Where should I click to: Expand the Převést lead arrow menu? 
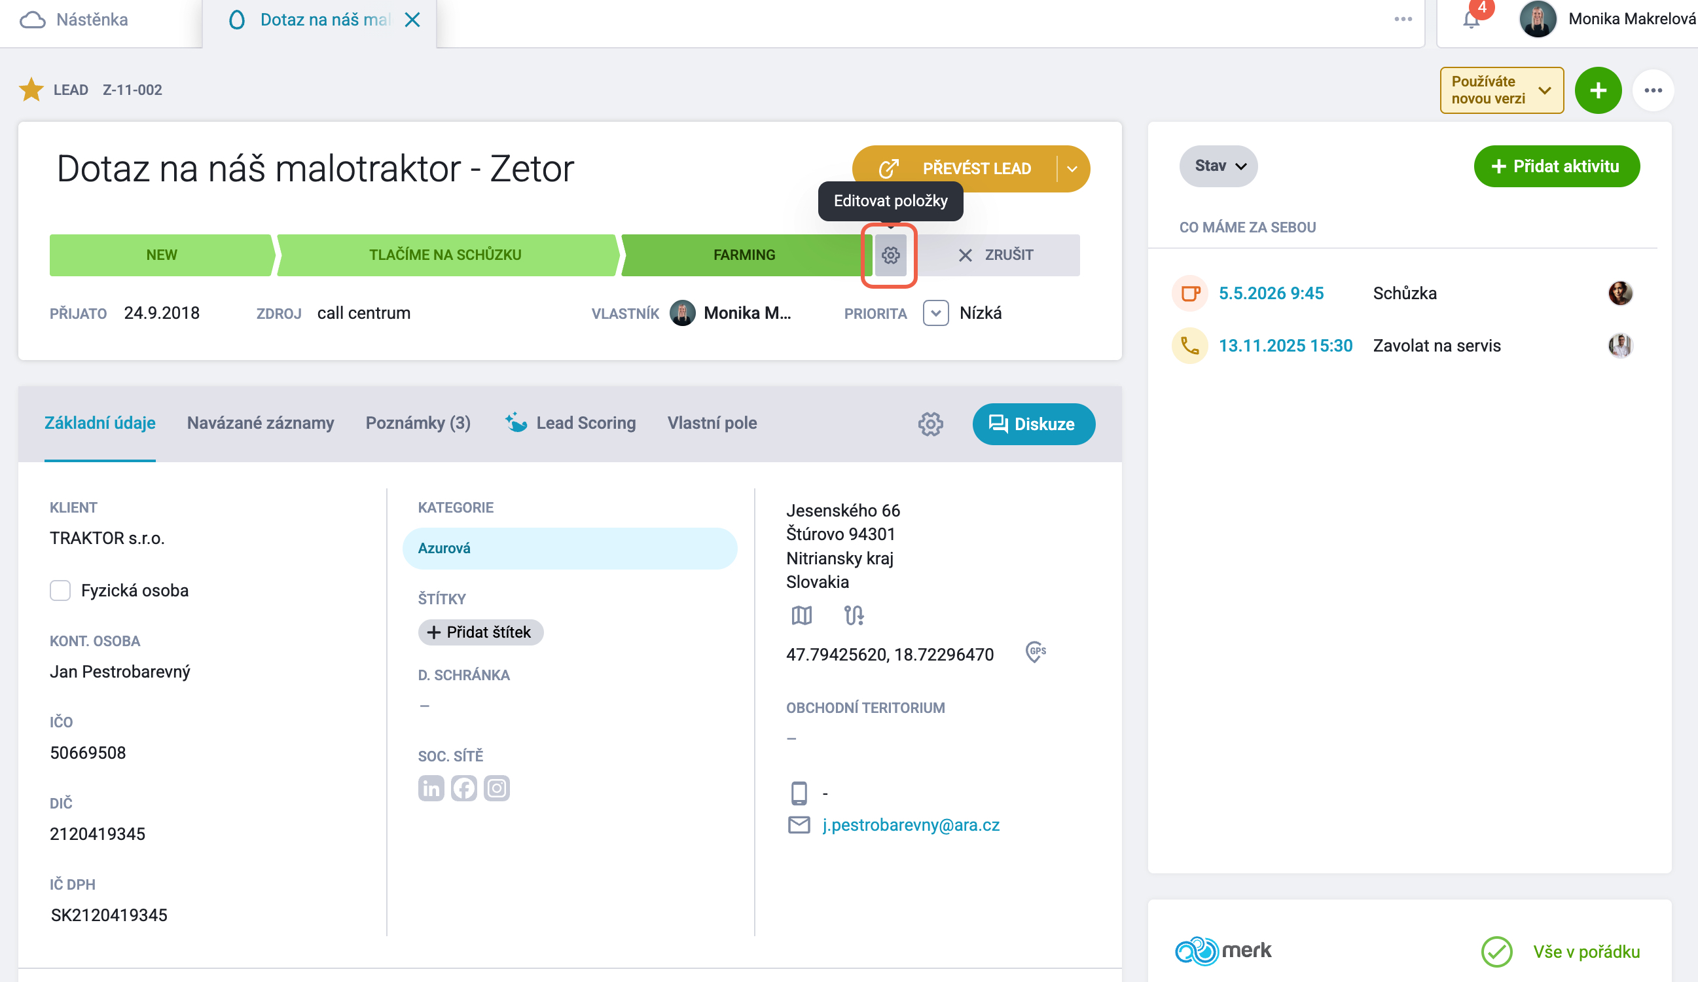pyautogui.click(x=1072, y=169)
